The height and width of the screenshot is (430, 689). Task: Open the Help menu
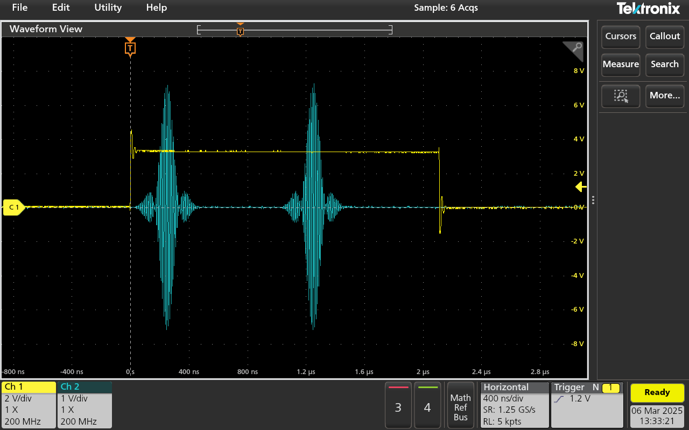coord(156,8)
